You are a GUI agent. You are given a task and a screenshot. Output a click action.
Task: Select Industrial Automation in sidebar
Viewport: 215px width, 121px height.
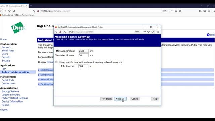[x=15, y=72]
